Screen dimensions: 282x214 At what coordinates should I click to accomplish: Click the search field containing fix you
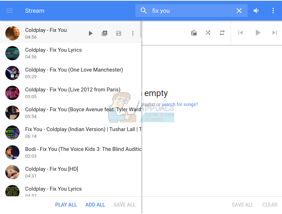click(x=191, y=11)
